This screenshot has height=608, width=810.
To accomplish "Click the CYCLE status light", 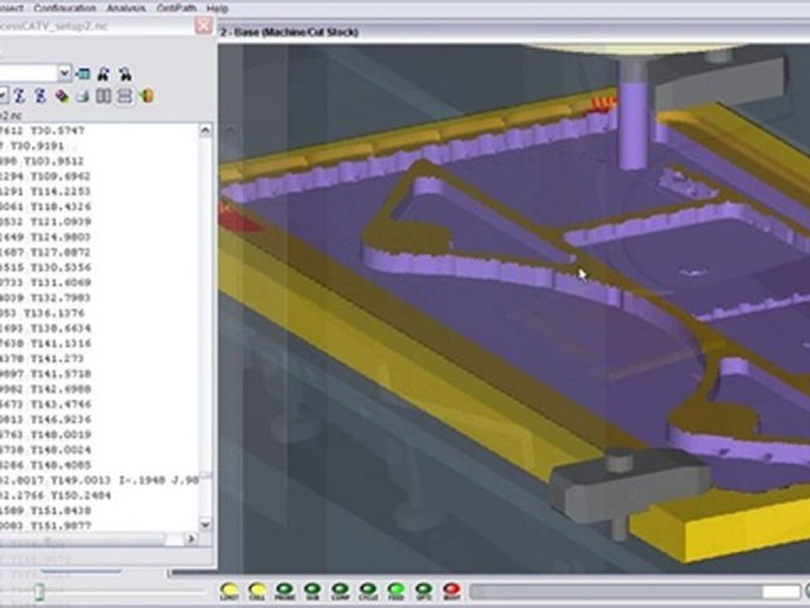I will tap(368, 591).
